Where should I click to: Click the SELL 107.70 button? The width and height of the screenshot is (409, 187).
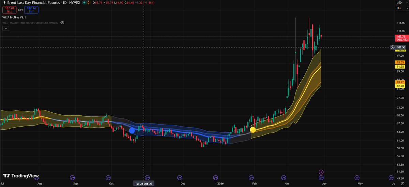9,10
